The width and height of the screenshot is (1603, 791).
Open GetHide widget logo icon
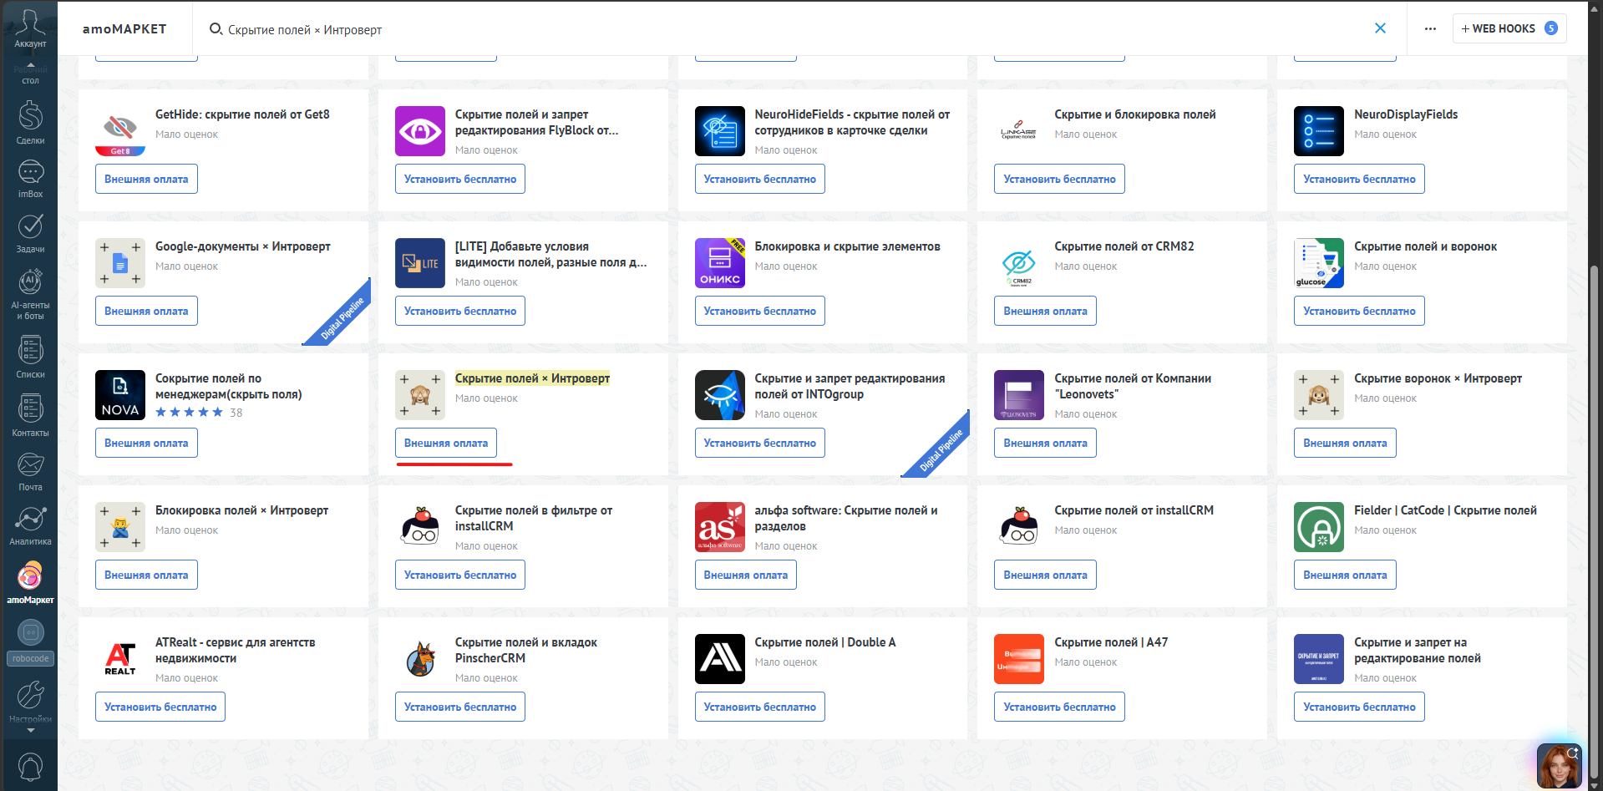coord(120,131)
